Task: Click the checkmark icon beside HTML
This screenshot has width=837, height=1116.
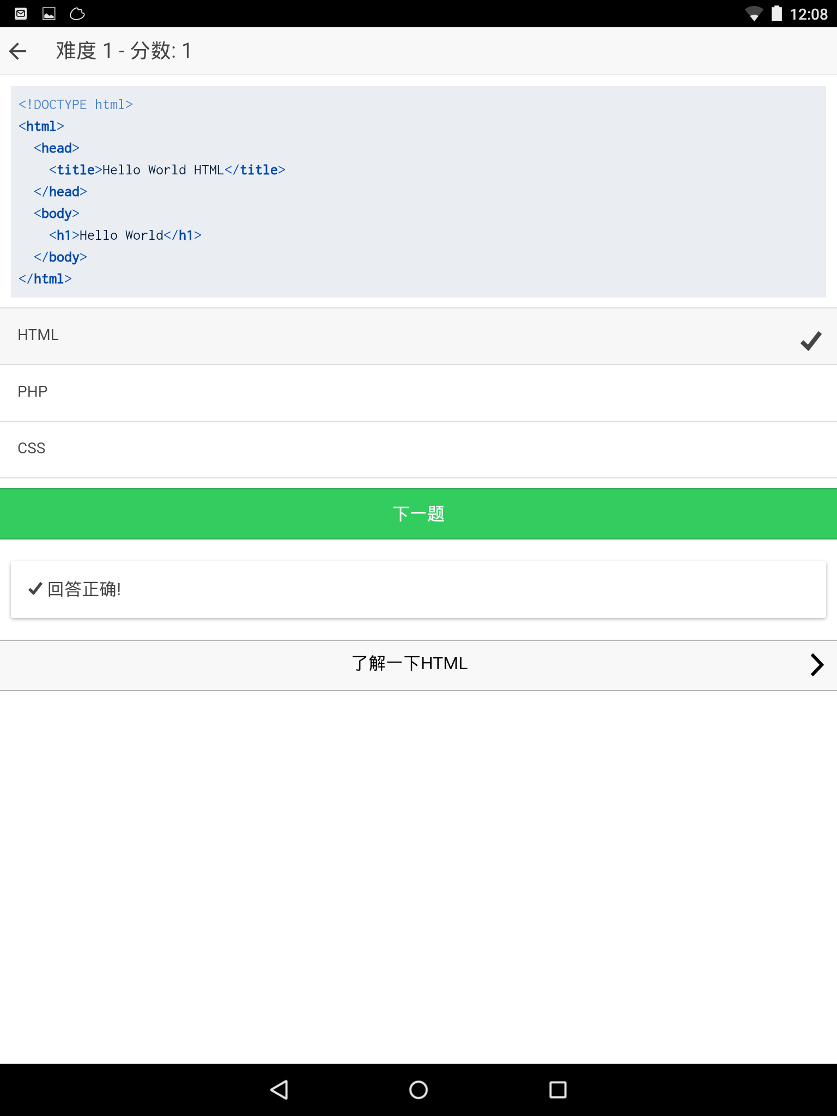Action: click(811, 341)
